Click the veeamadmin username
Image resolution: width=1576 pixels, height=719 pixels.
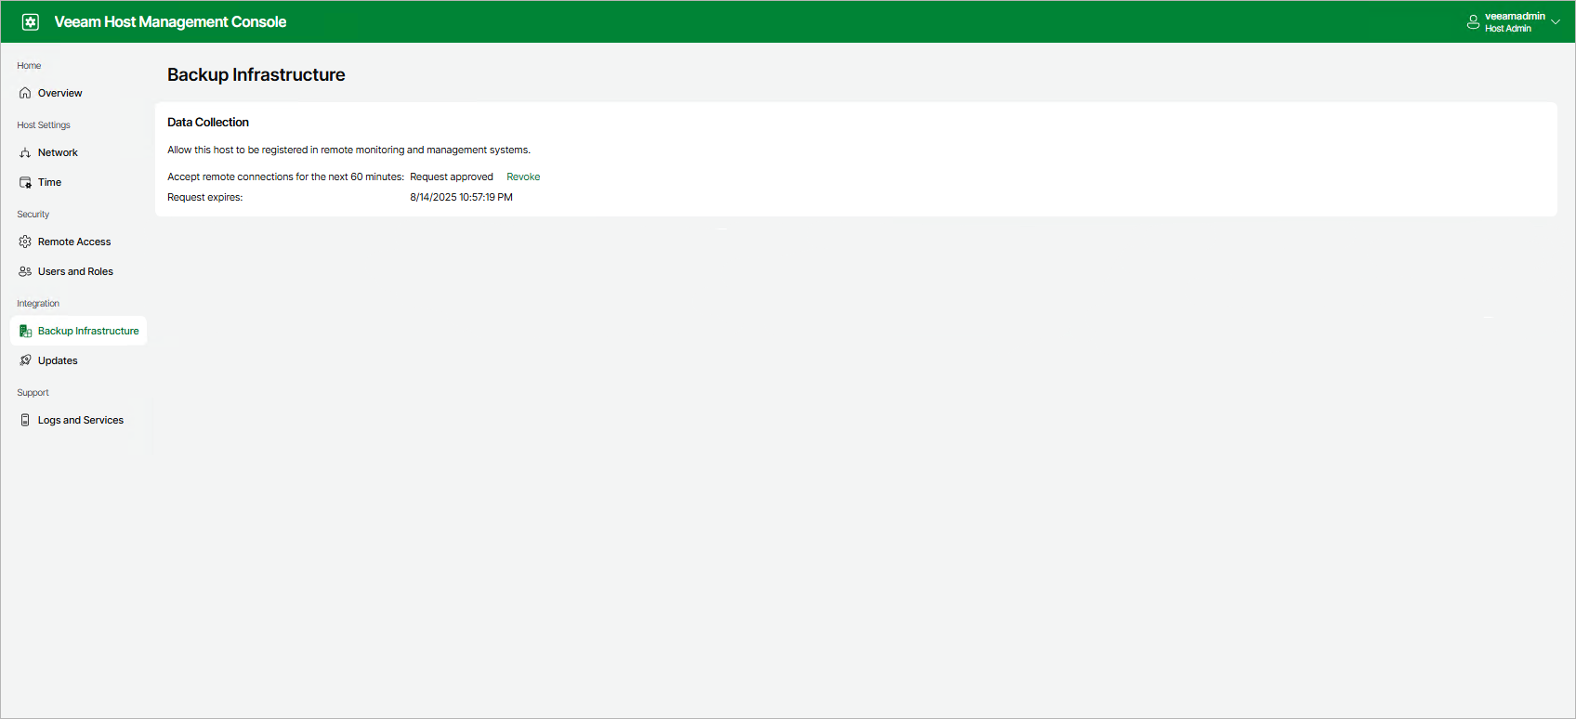[1515, 16]
